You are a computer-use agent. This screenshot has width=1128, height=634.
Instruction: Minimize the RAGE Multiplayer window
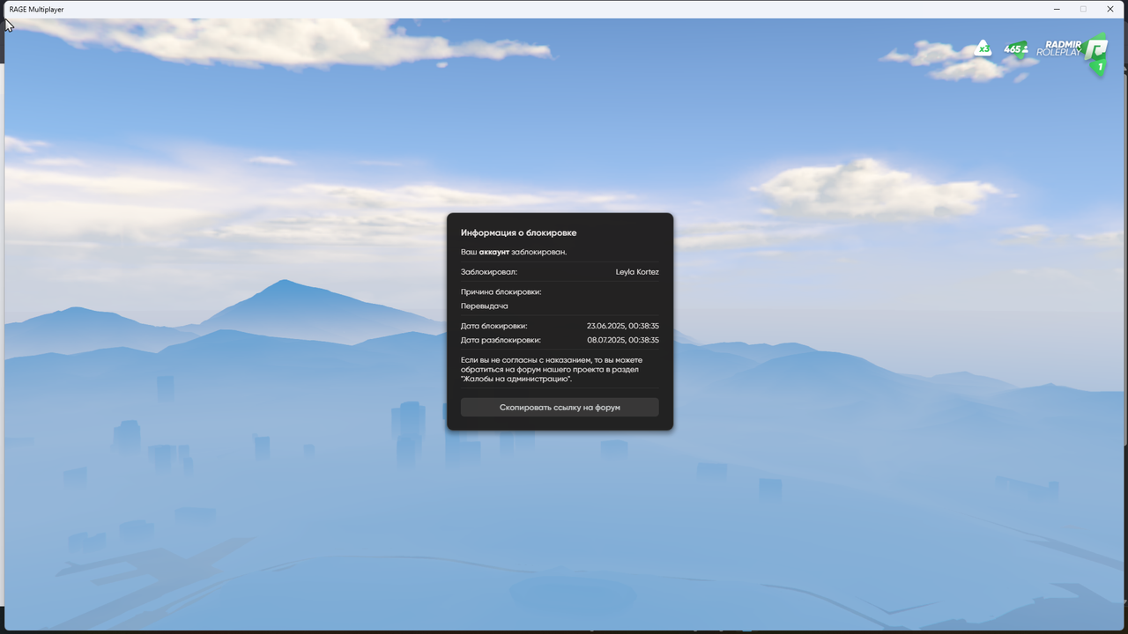click(x=1057, y=9)
